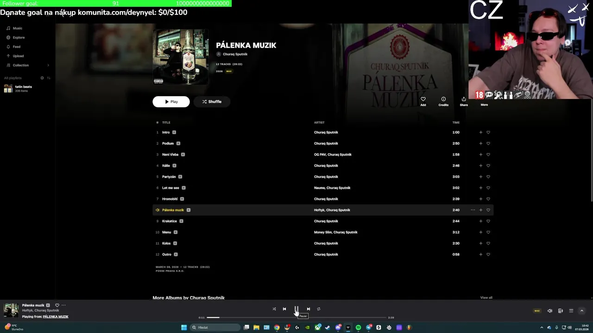This screenshot has height=333, width=593.
Task: Select the Menu track
Action: pyautogui.click(x=166, y=232)
